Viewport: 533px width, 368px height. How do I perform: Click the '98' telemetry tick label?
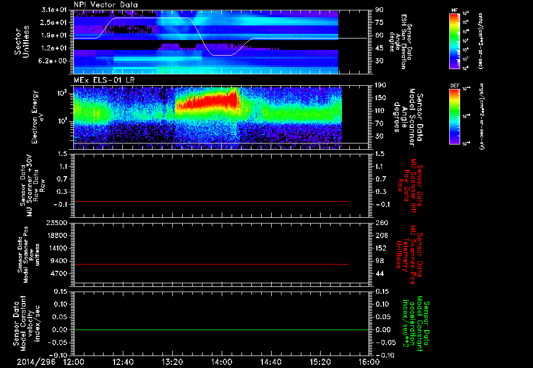pyautogui.click(x=379, y=261)
